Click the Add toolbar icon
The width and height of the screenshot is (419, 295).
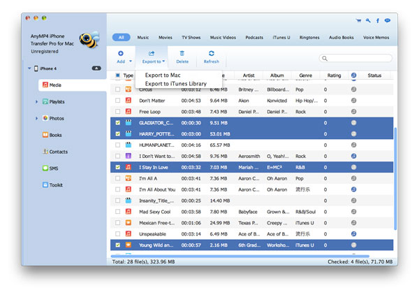point(121,54)
